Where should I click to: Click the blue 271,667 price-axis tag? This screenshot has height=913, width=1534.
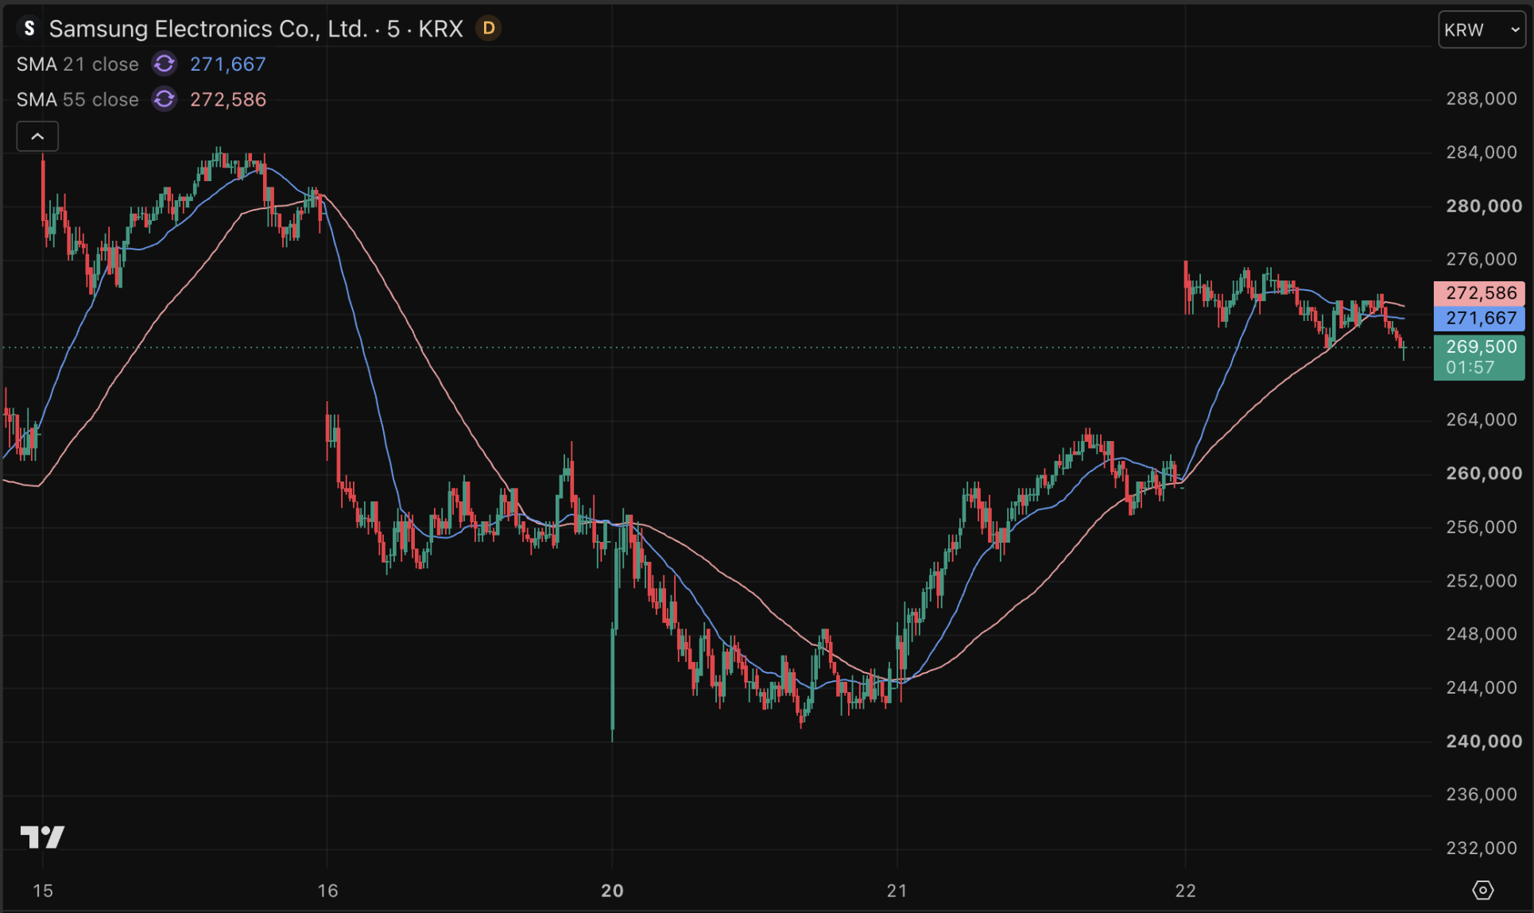[1479, 319]
